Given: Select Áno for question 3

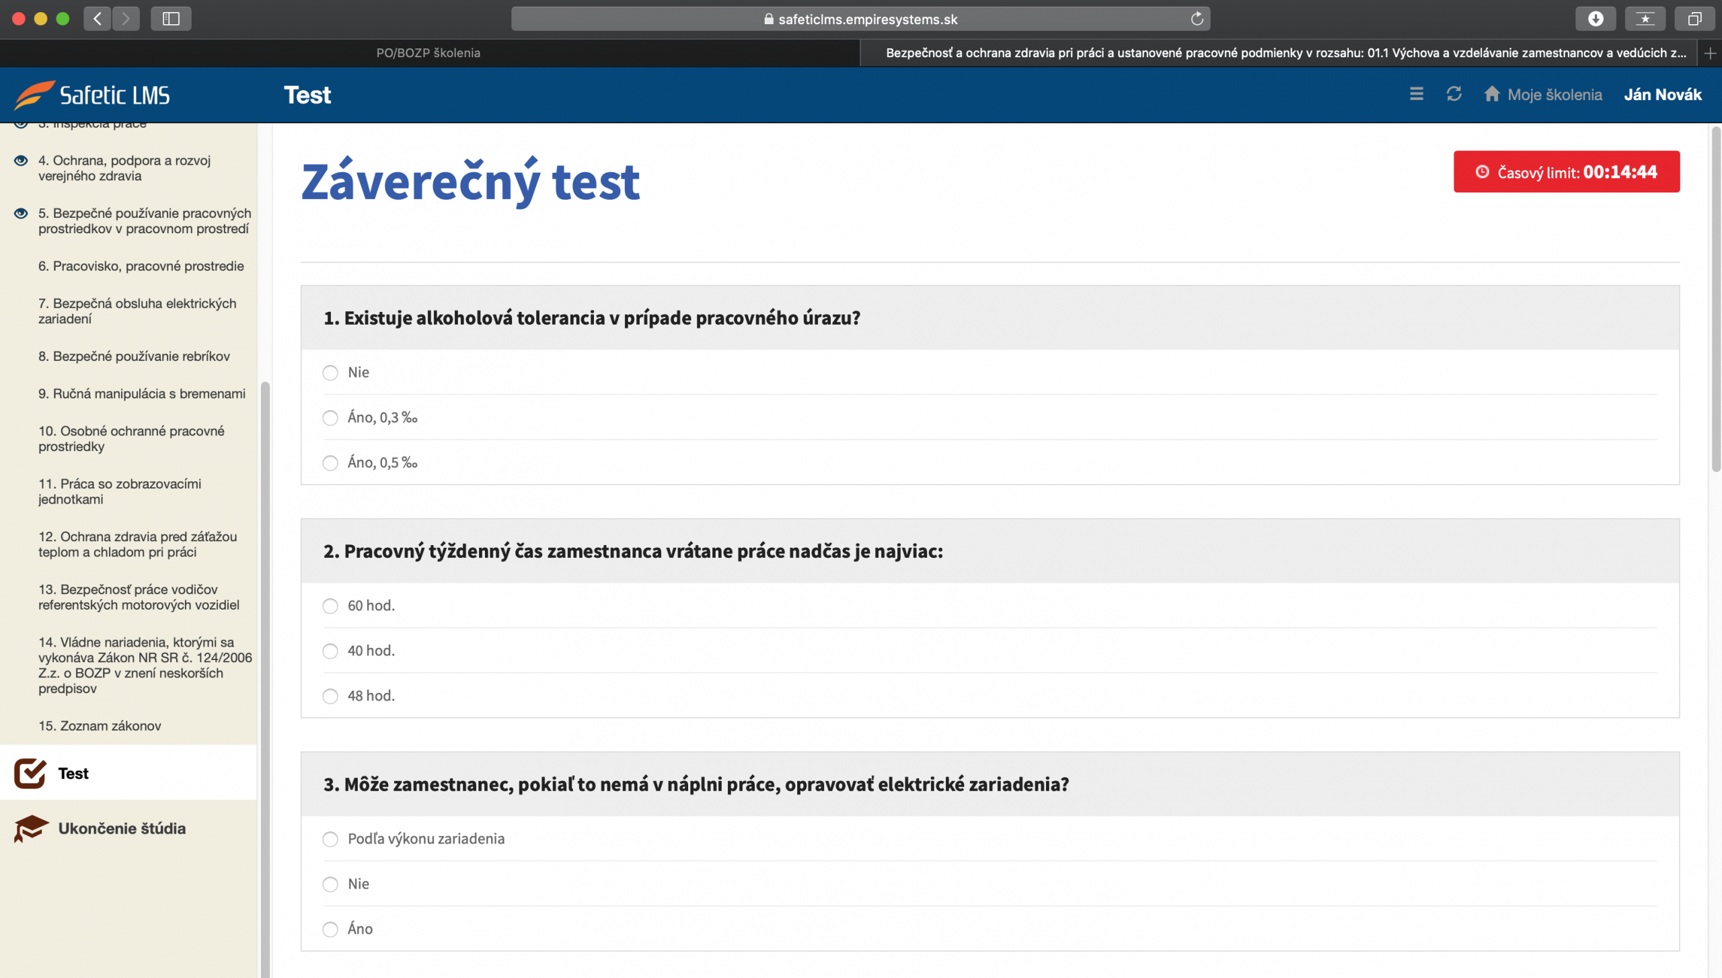Looking at the screenshot, I should pos(330,929).
